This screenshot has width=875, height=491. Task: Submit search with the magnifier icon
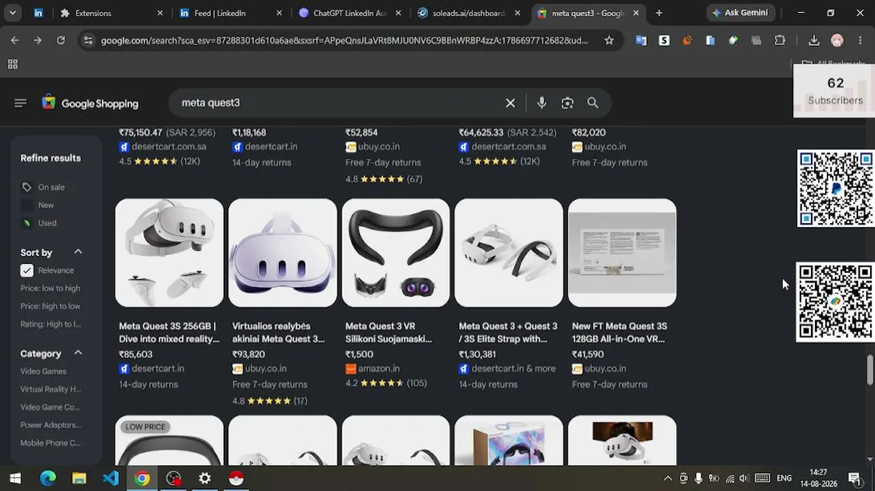point(593,103)
